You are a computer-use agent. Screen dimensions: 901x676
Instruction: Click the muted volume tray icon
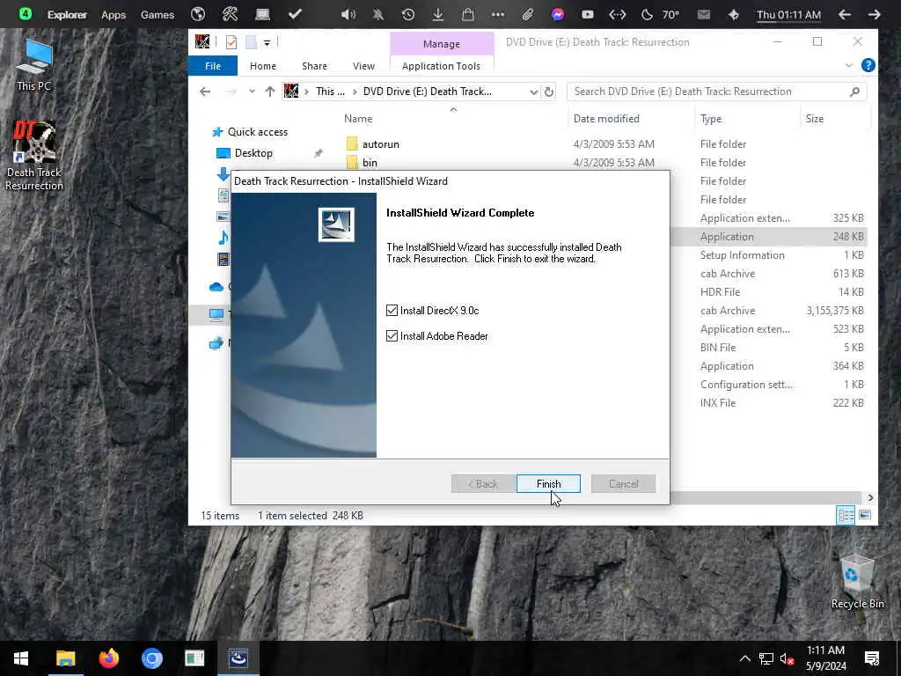coord(787,658)
